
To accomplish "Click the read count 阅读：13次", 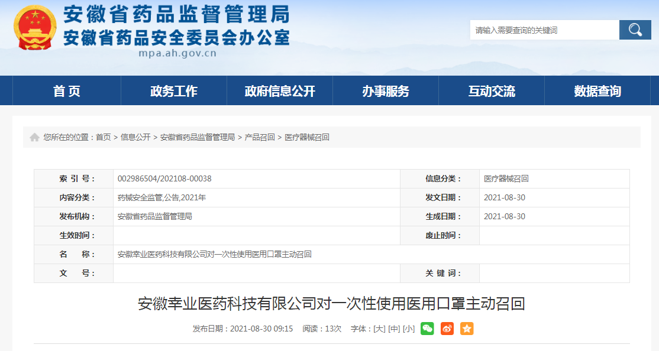I will [x=322, y=329].
